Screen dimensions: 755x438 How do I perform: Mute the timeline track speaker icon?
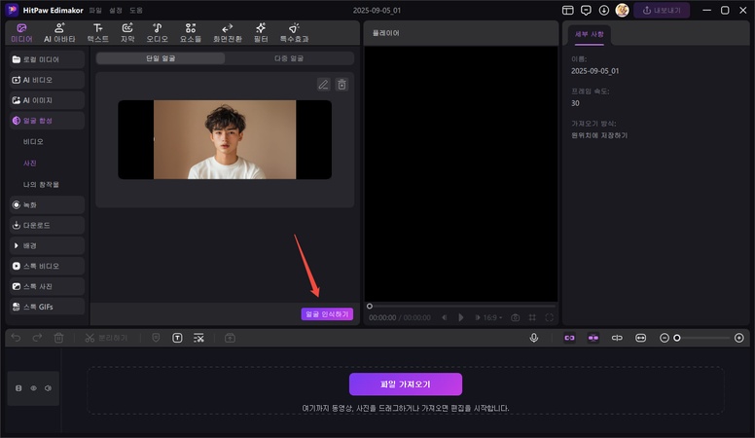(48, 388)
